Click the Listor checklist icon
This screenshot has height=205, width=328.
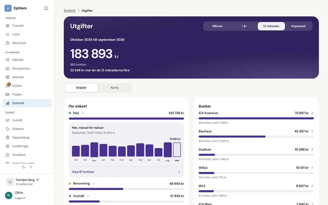click(x=8, y=34)
